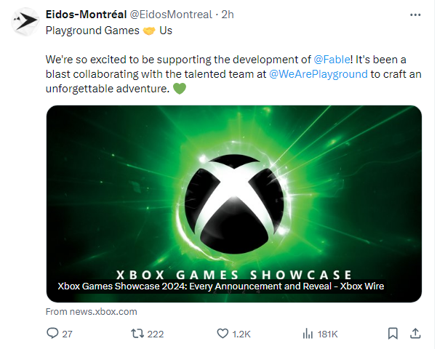
Task: Click the reply speech bubble icon
Action: click(x=52, y=333)
